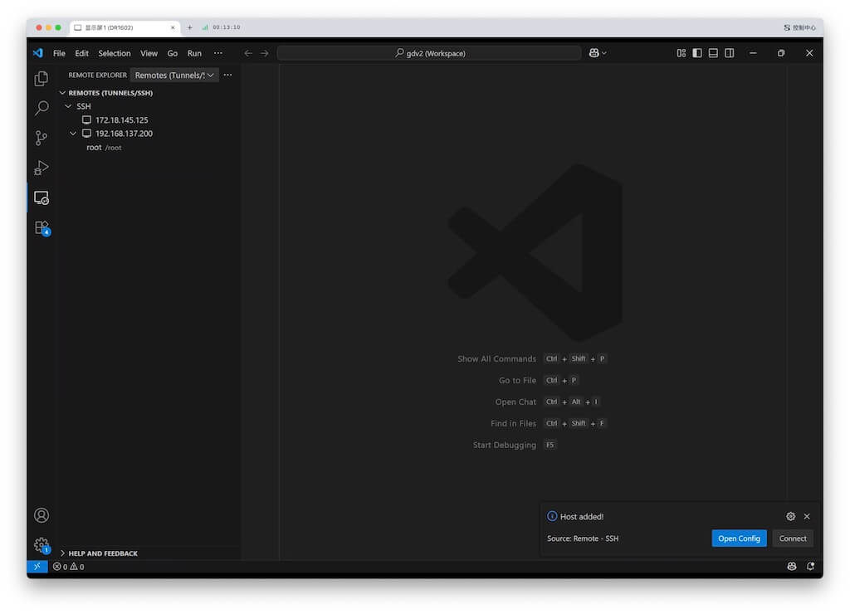Click the notifications bell in the status bar

pyautogui.click(x=811, y=566)
